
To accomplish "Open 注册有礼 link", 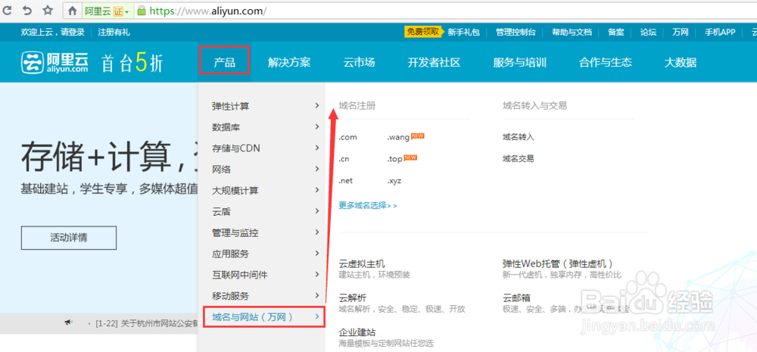I will point(114,33).
